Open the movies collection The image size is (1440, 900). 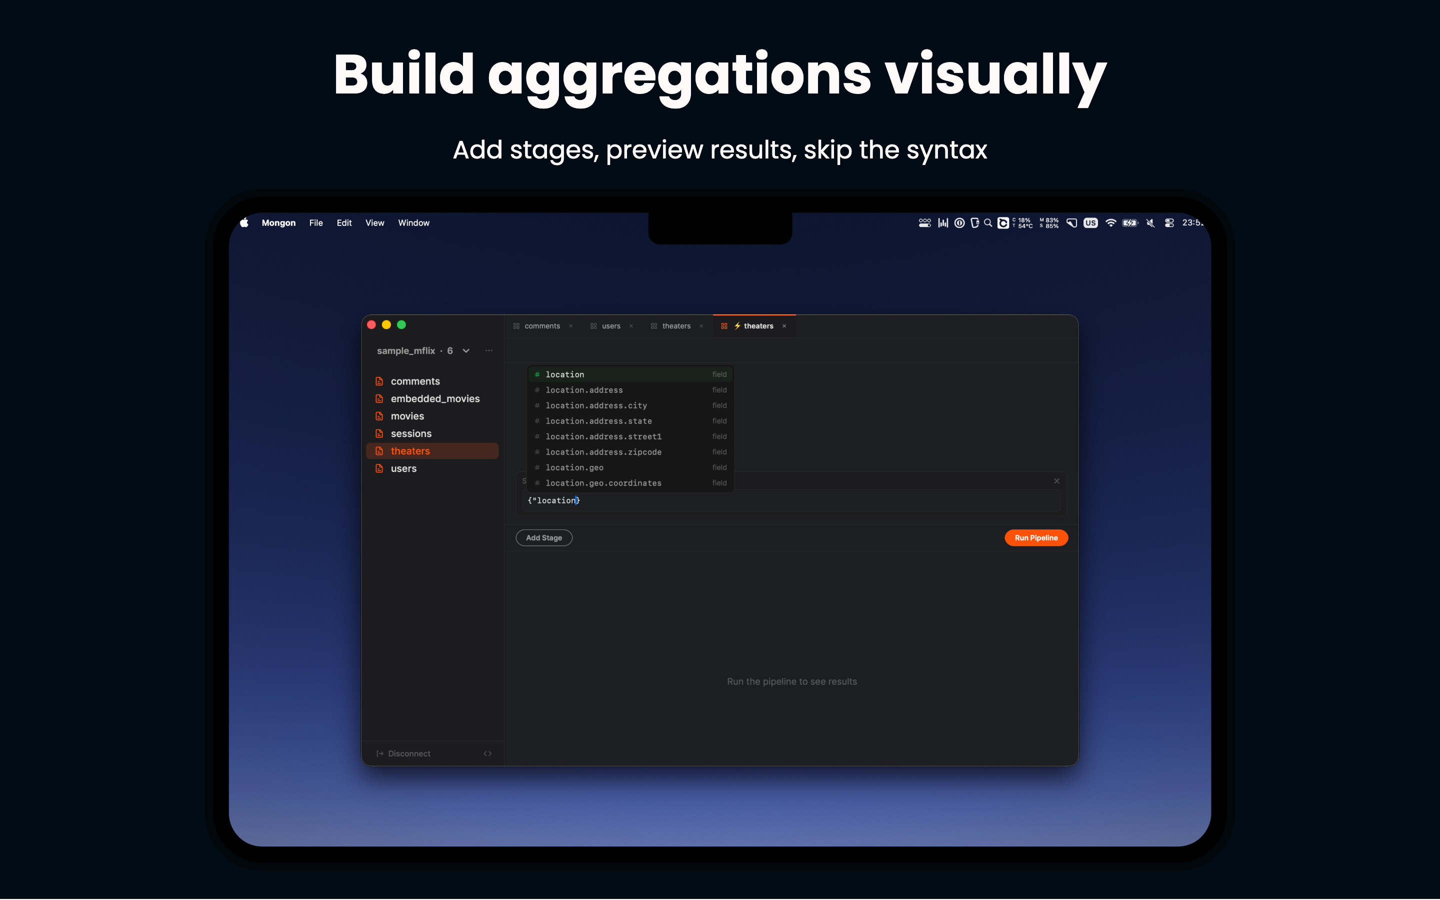pos(432,416)
